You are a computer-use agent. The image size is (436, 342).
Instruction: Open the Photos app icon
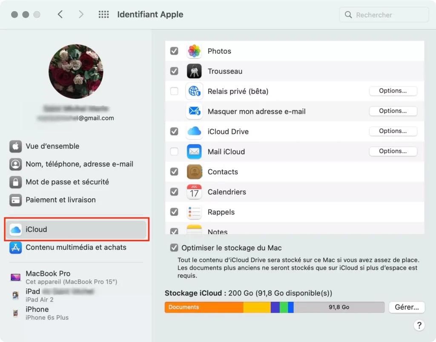click(x=194, y=51)
